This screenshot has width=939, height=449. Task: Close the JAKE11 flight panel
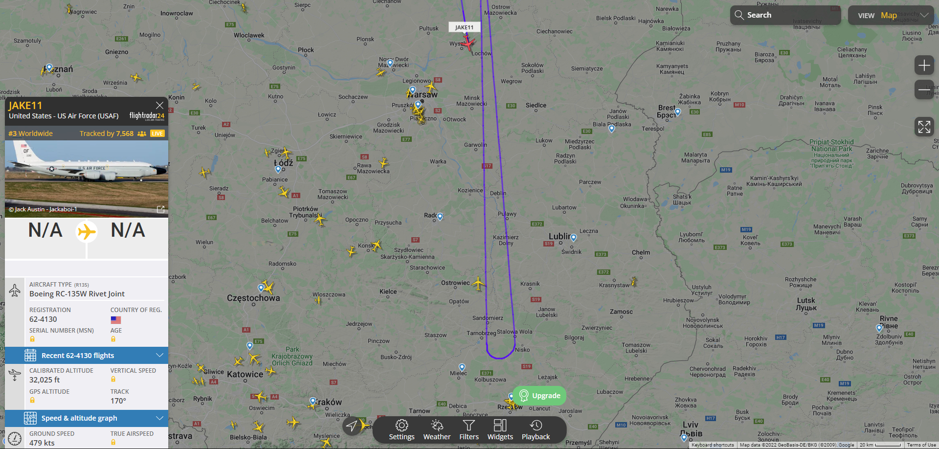[159, 105]
